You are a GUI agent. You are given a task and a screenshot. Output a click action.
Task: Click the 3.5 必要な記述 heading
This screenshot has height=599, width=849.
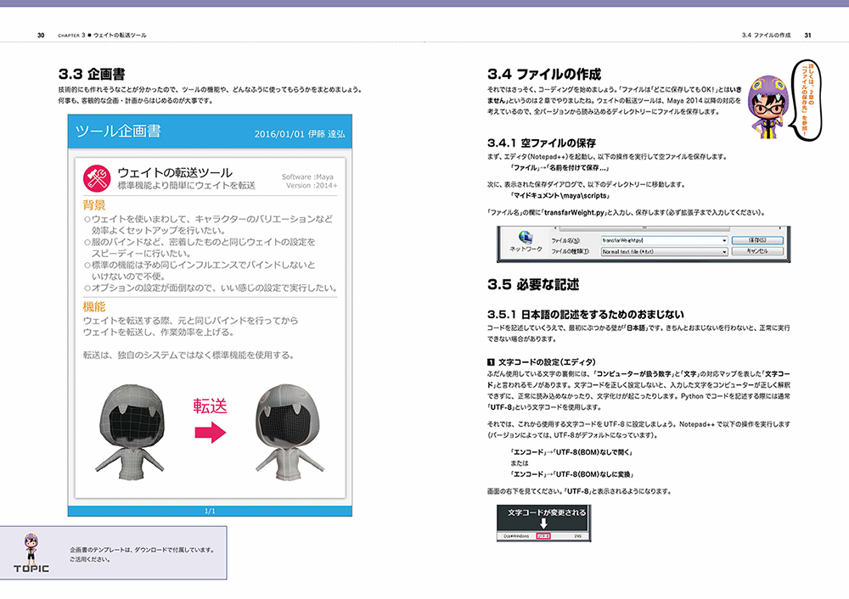(x=533, y=284)
